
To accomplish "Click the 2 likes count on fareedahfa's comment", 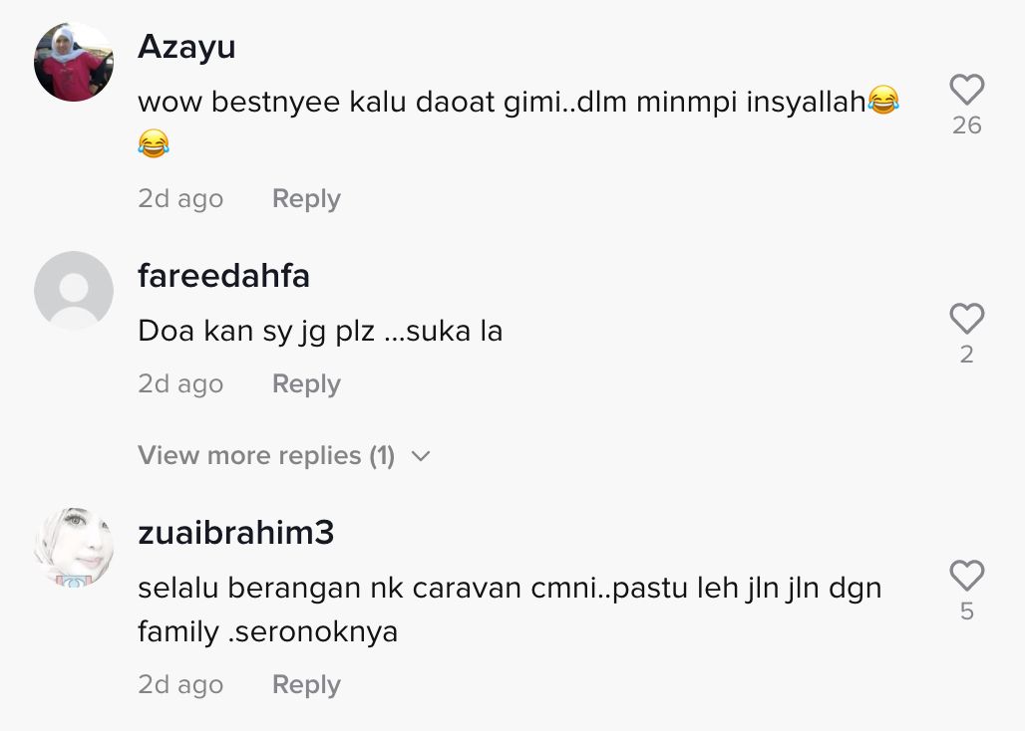I will click(967, 355).
